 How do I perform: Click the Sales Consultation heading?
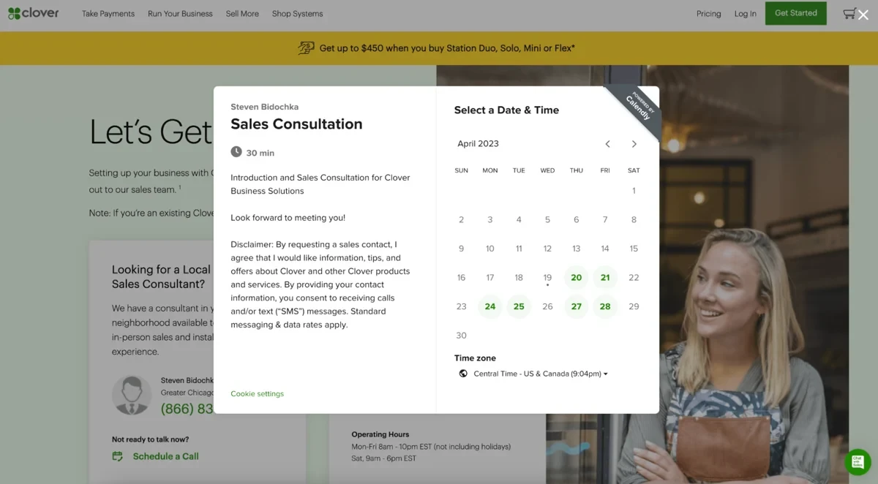[296, 124]
